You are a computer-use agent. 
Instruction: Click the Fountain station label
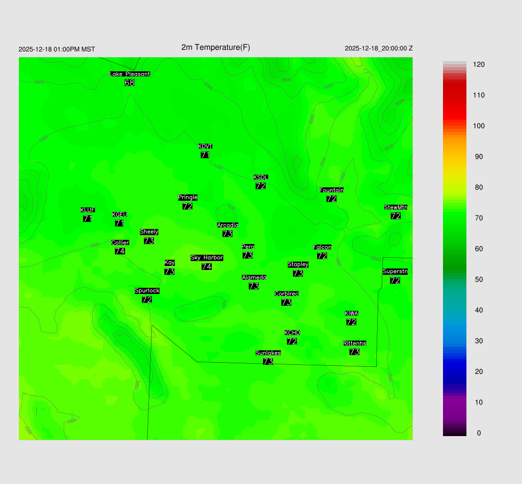pos(331,190)
